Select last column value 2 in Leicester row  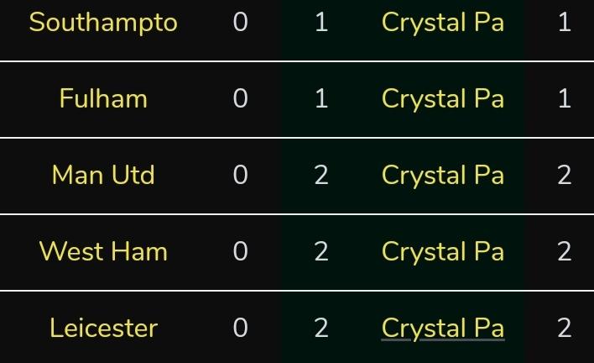tap(564, 328)
